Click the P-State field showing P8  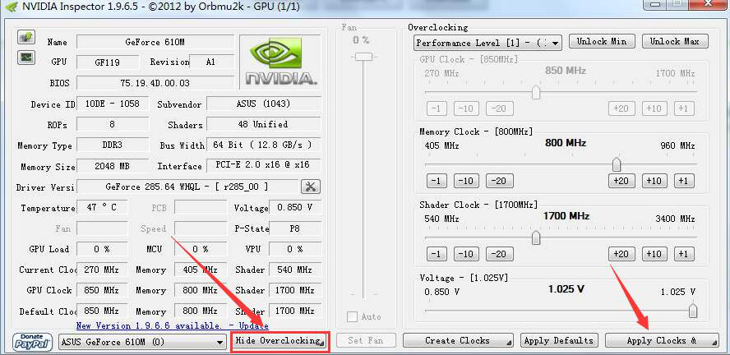(x=294, y=228)
